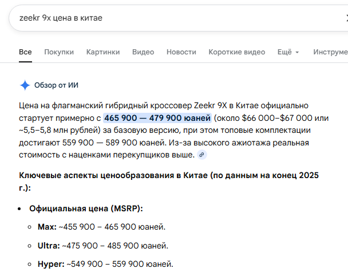
Task: Click the blue AI overview sparkle icon
Action: (25, 85)
